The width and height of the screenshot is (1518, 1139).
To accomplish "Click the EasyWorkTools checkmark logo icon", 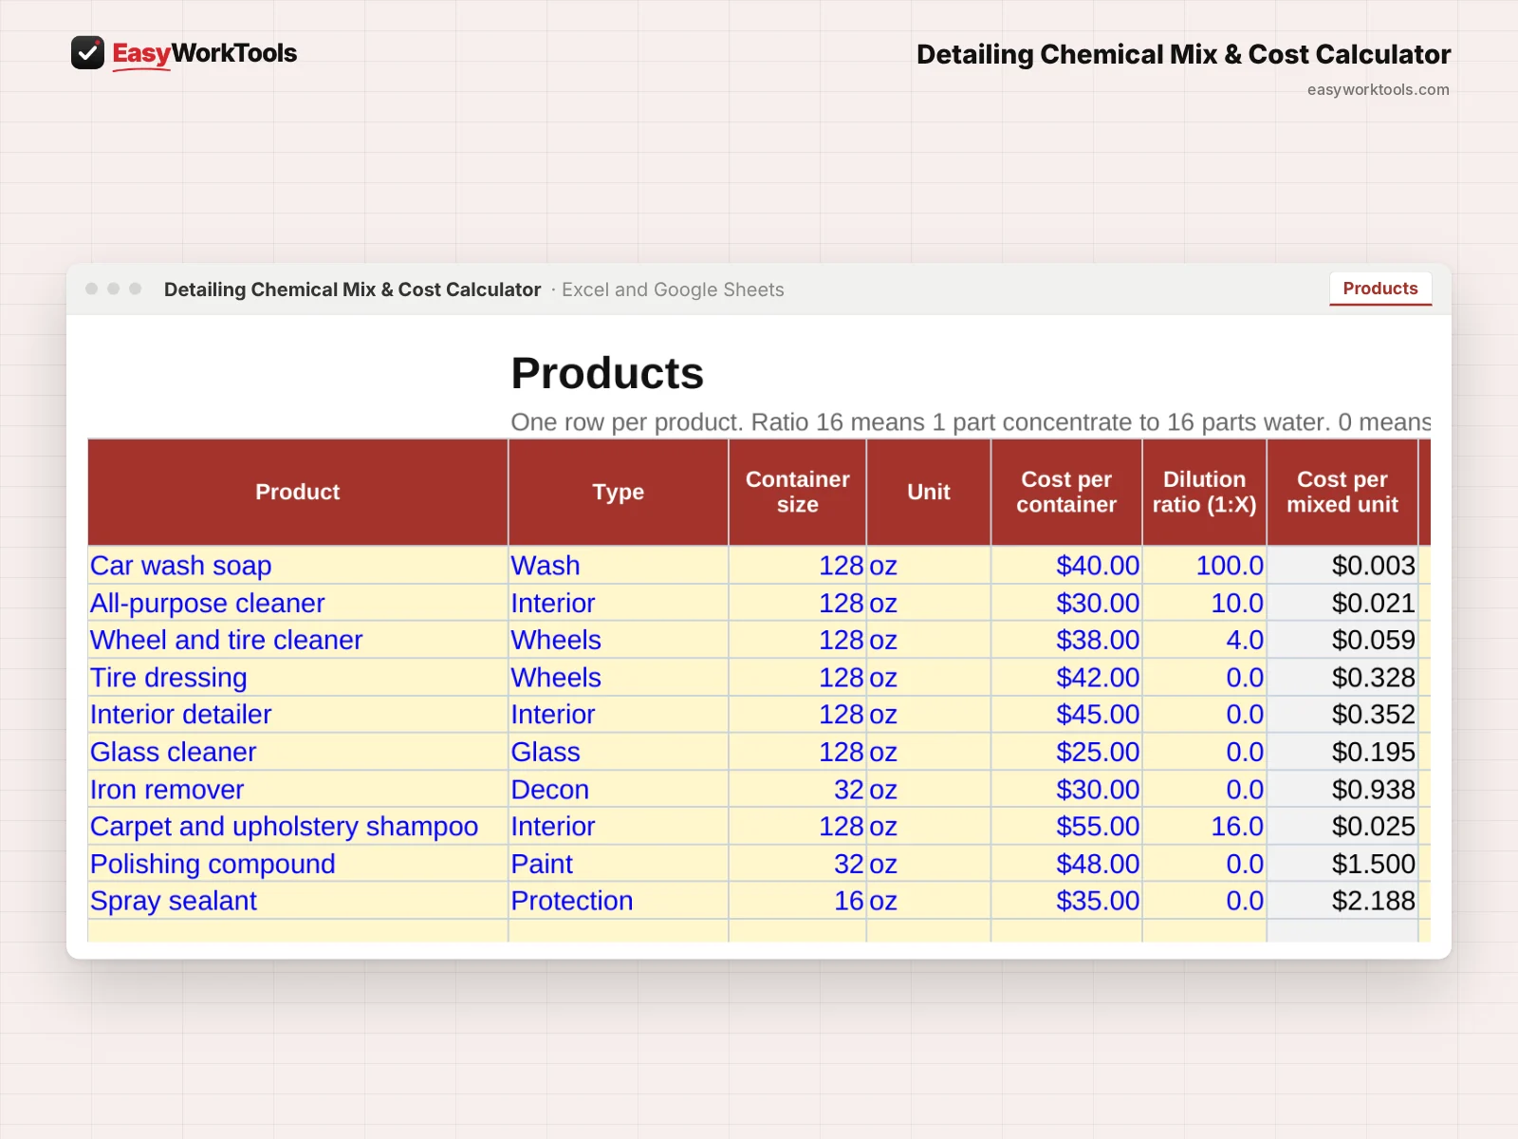I will point(87,53).
